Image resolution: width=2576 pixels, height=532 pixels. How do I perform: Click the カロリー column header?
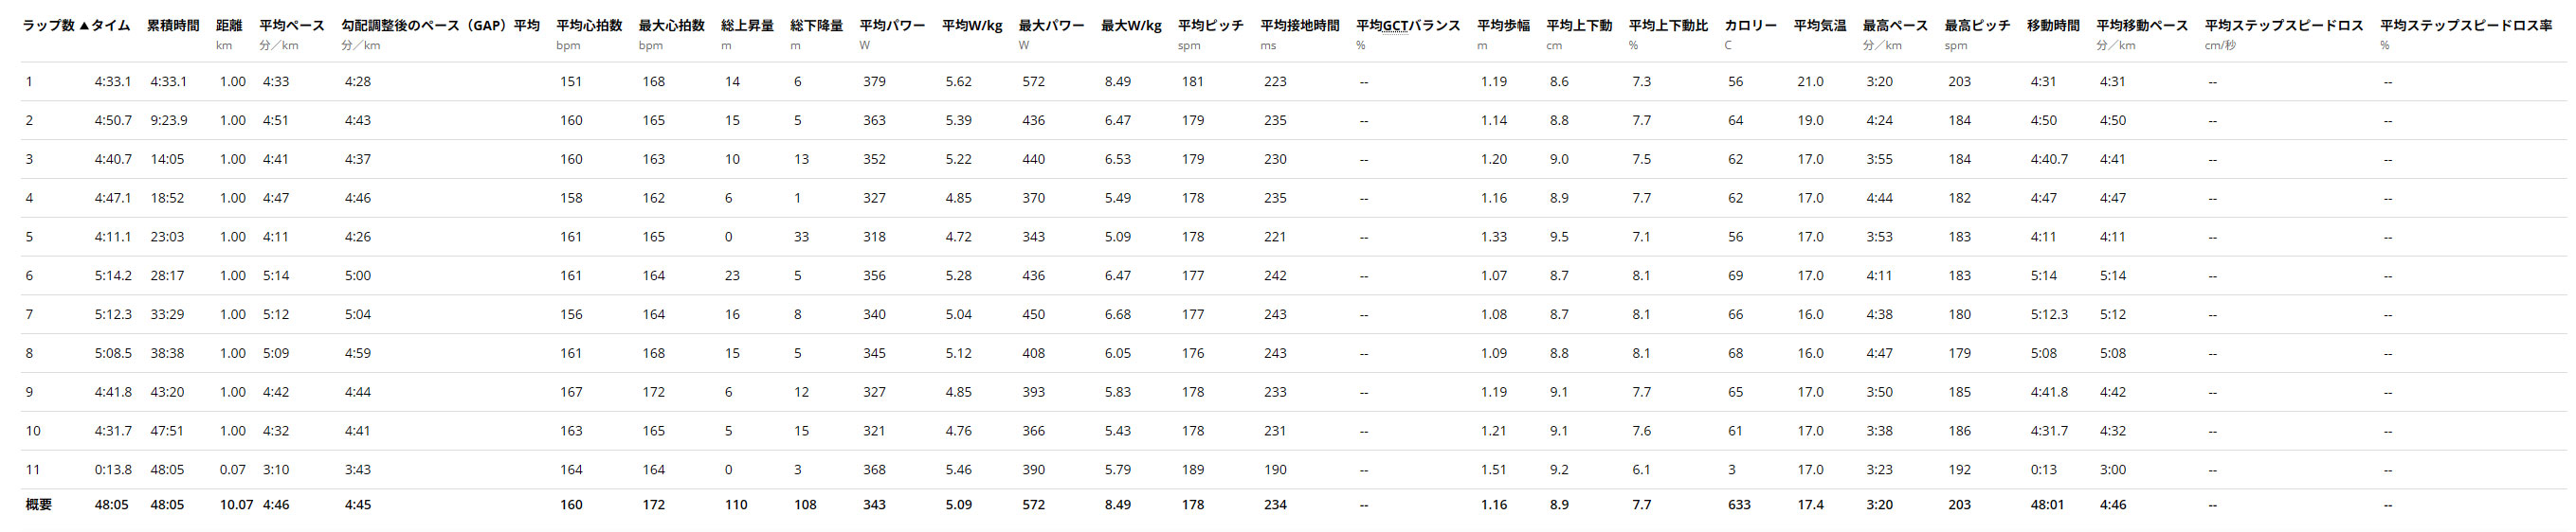(1750, 26)
